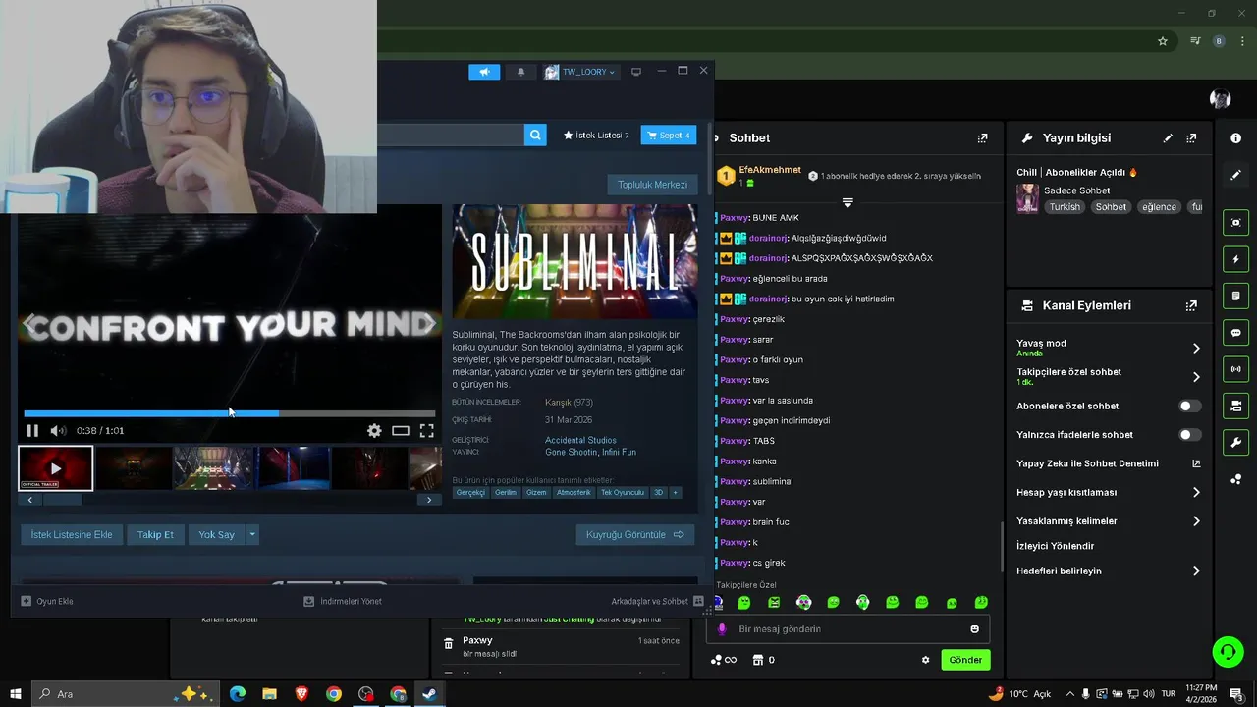This screenshot has width=1257, height=707.
Task: Click the broadcast signal sidebar icon
Action: [x=1235, y=369]
